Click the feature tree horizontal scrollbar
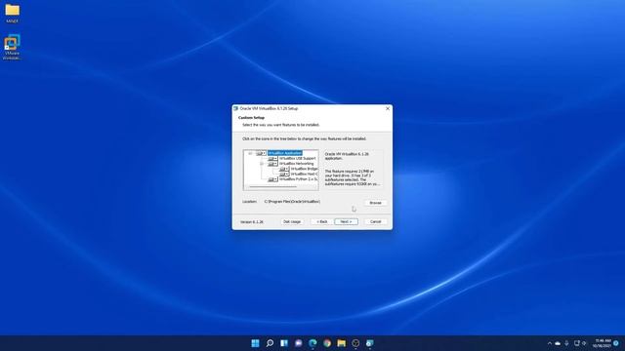The width and height of the screenshot is (625, 351). pyautogui.click(x=273, y=186)
